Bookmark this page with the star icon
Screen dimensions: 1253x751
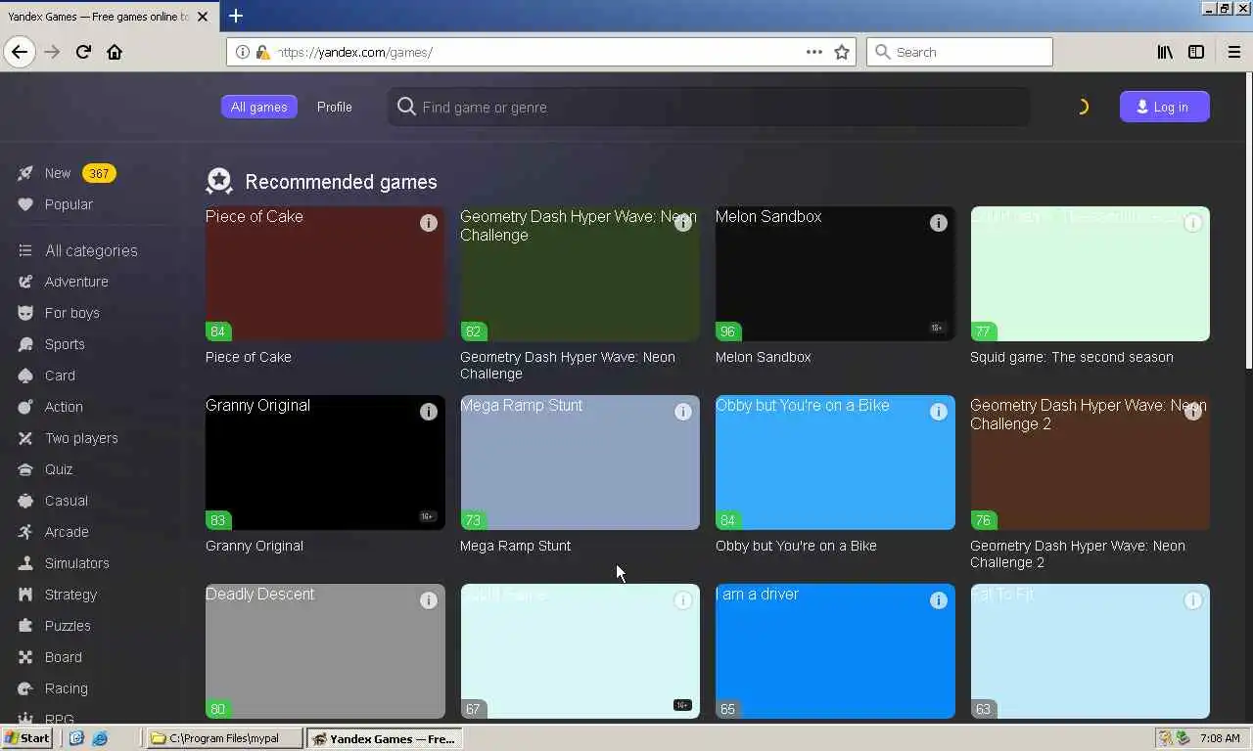pos(842,52)
